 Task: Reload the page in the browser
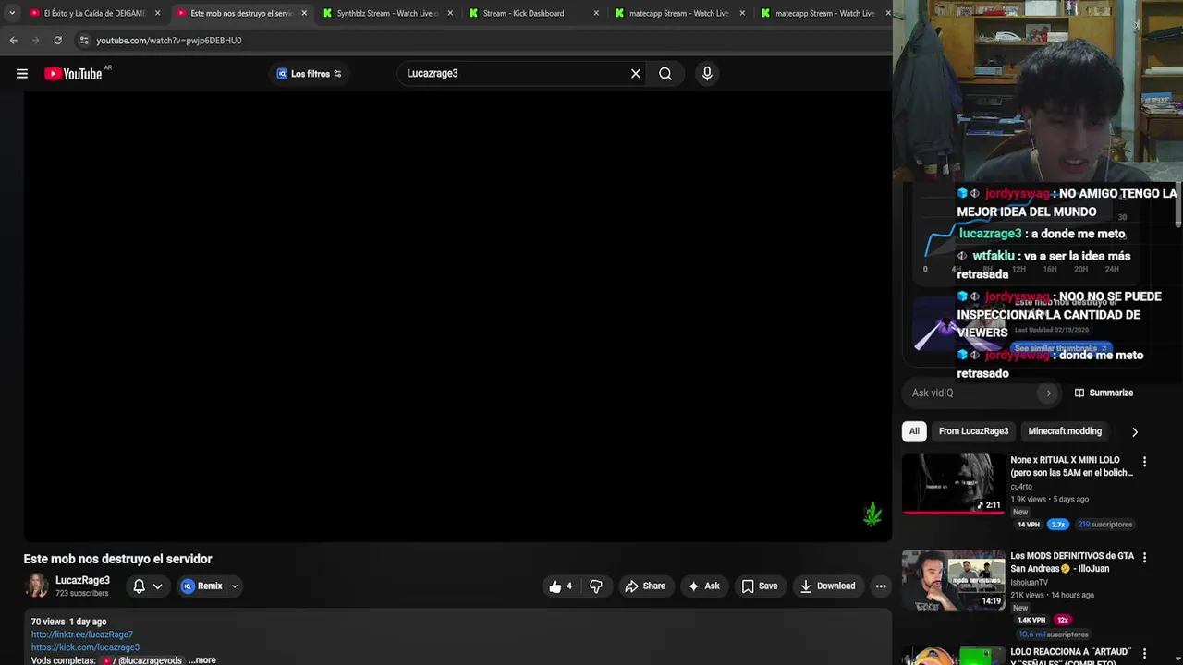coord(57,41)
